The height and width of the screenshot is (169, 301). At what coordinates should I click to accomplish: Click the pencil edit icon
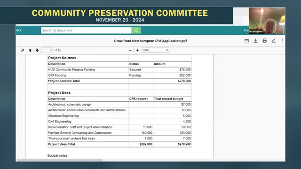point(274,41)
